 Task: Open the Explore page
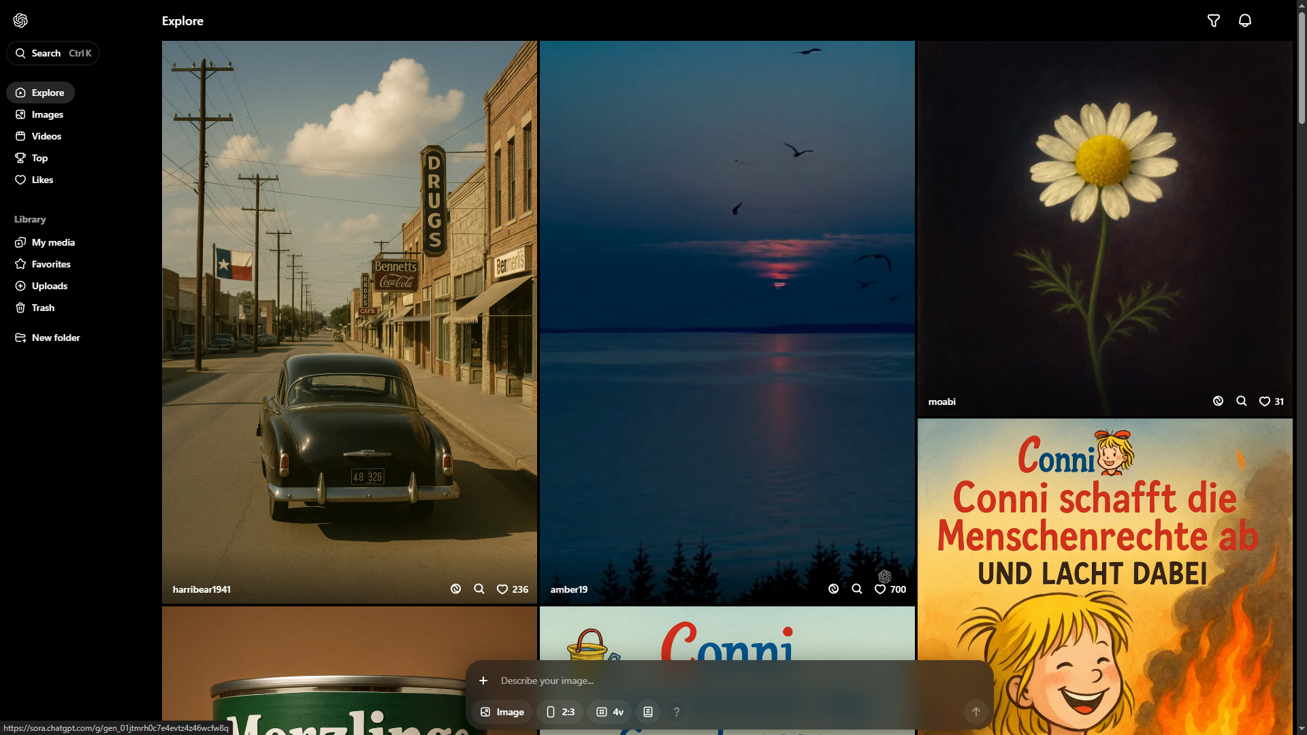click(40, 93)
